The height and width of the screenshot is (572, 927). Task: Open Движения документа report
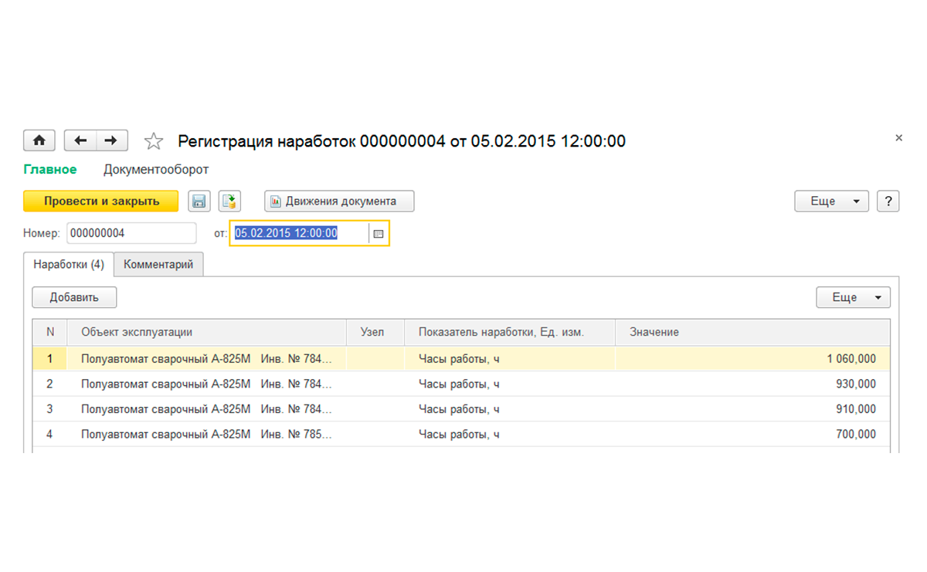(339, 201)
